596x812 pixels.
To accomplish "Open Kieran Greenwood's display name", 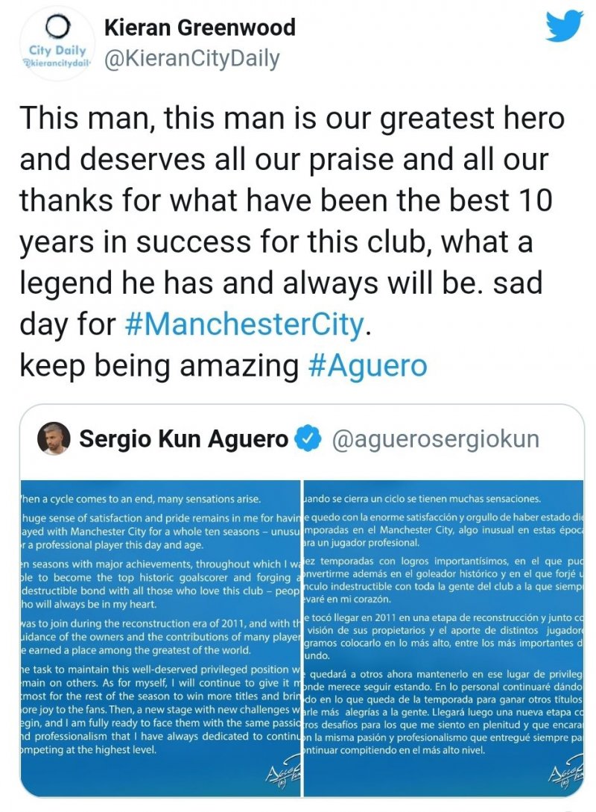I will (x=200, y=28).
